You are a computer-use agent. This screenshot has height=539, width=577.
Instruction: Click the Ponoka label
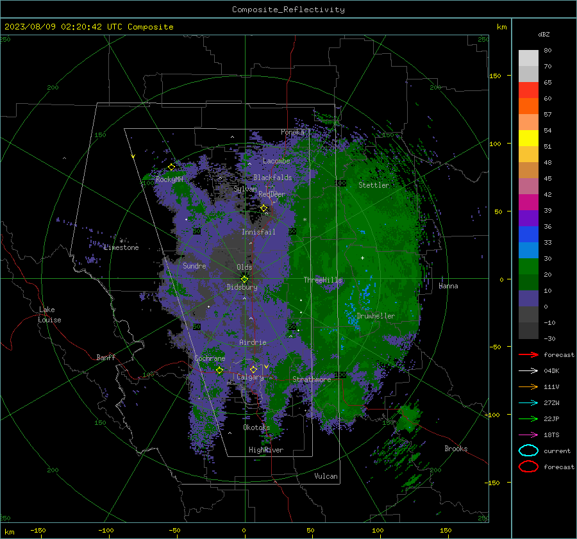pos(292,132)
